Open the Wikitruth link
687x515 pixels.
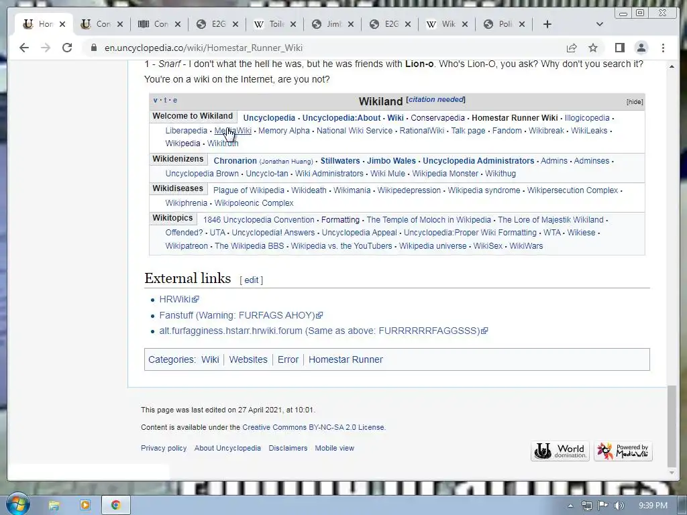point(223,144)
